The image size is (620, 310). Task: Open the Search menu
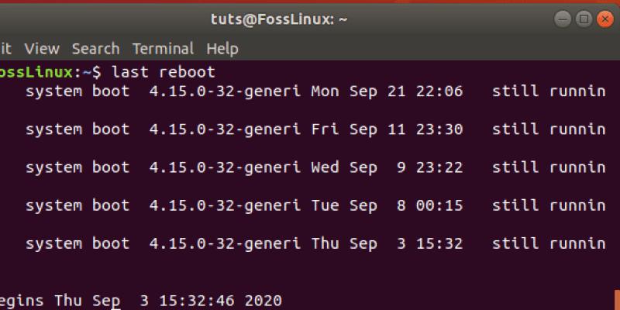tap(95, 49)
